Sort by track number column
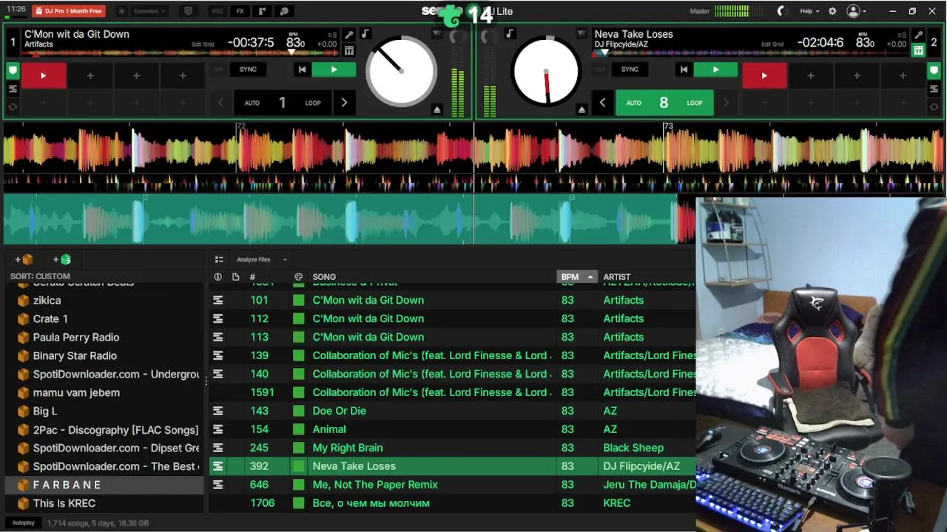The height and width of the screenshot is (532, 947). [252, 277]
